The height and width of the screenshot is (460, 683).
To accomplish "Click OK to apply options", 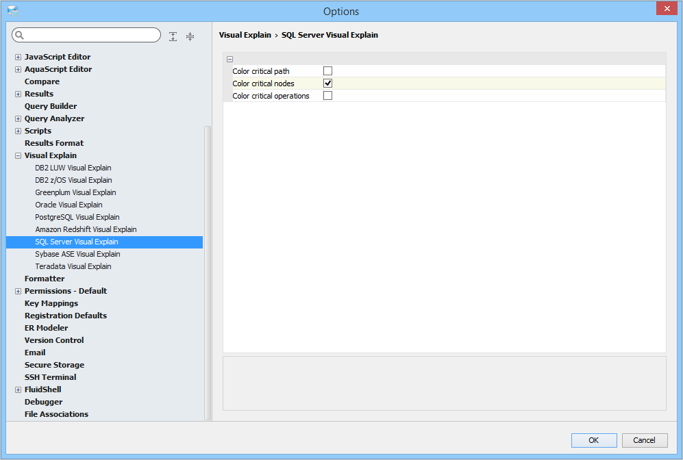I will tap(594, 440).
